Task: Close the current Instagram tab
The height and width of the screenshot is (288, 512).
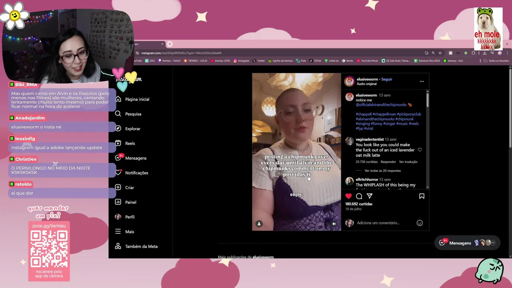Action: pyautogui.click(x=162, y=44)
